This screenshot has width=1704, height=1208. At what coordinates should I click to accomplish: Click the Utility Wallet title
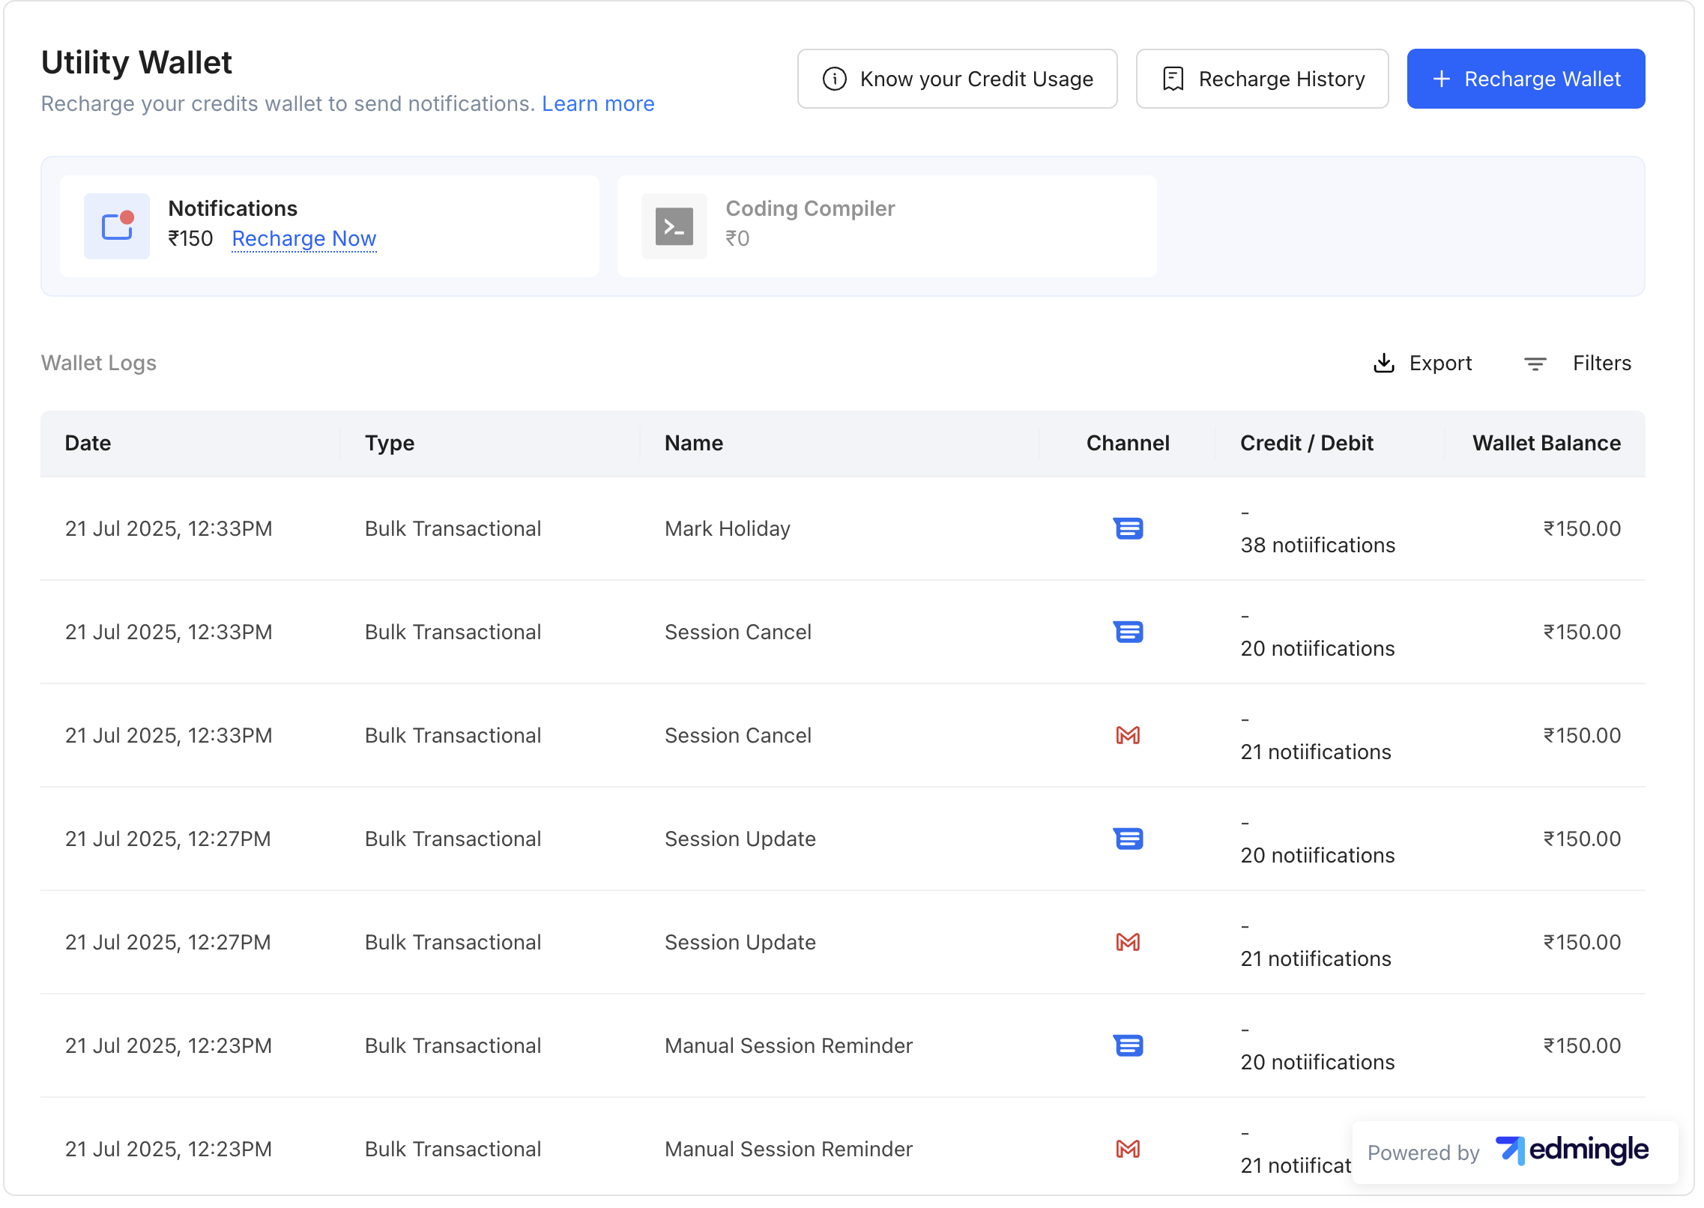pos(136,62)
